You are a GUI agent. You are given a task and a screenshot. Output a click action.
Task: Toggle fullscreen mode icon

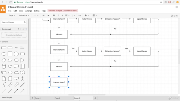172,16
